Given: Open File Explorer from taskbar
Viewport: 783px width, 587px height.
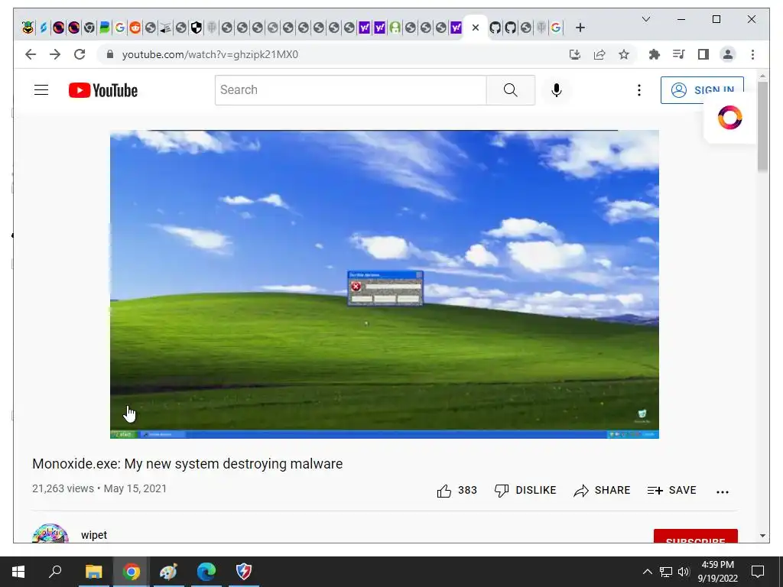Looking at the screenshot, I should (93, 572).
